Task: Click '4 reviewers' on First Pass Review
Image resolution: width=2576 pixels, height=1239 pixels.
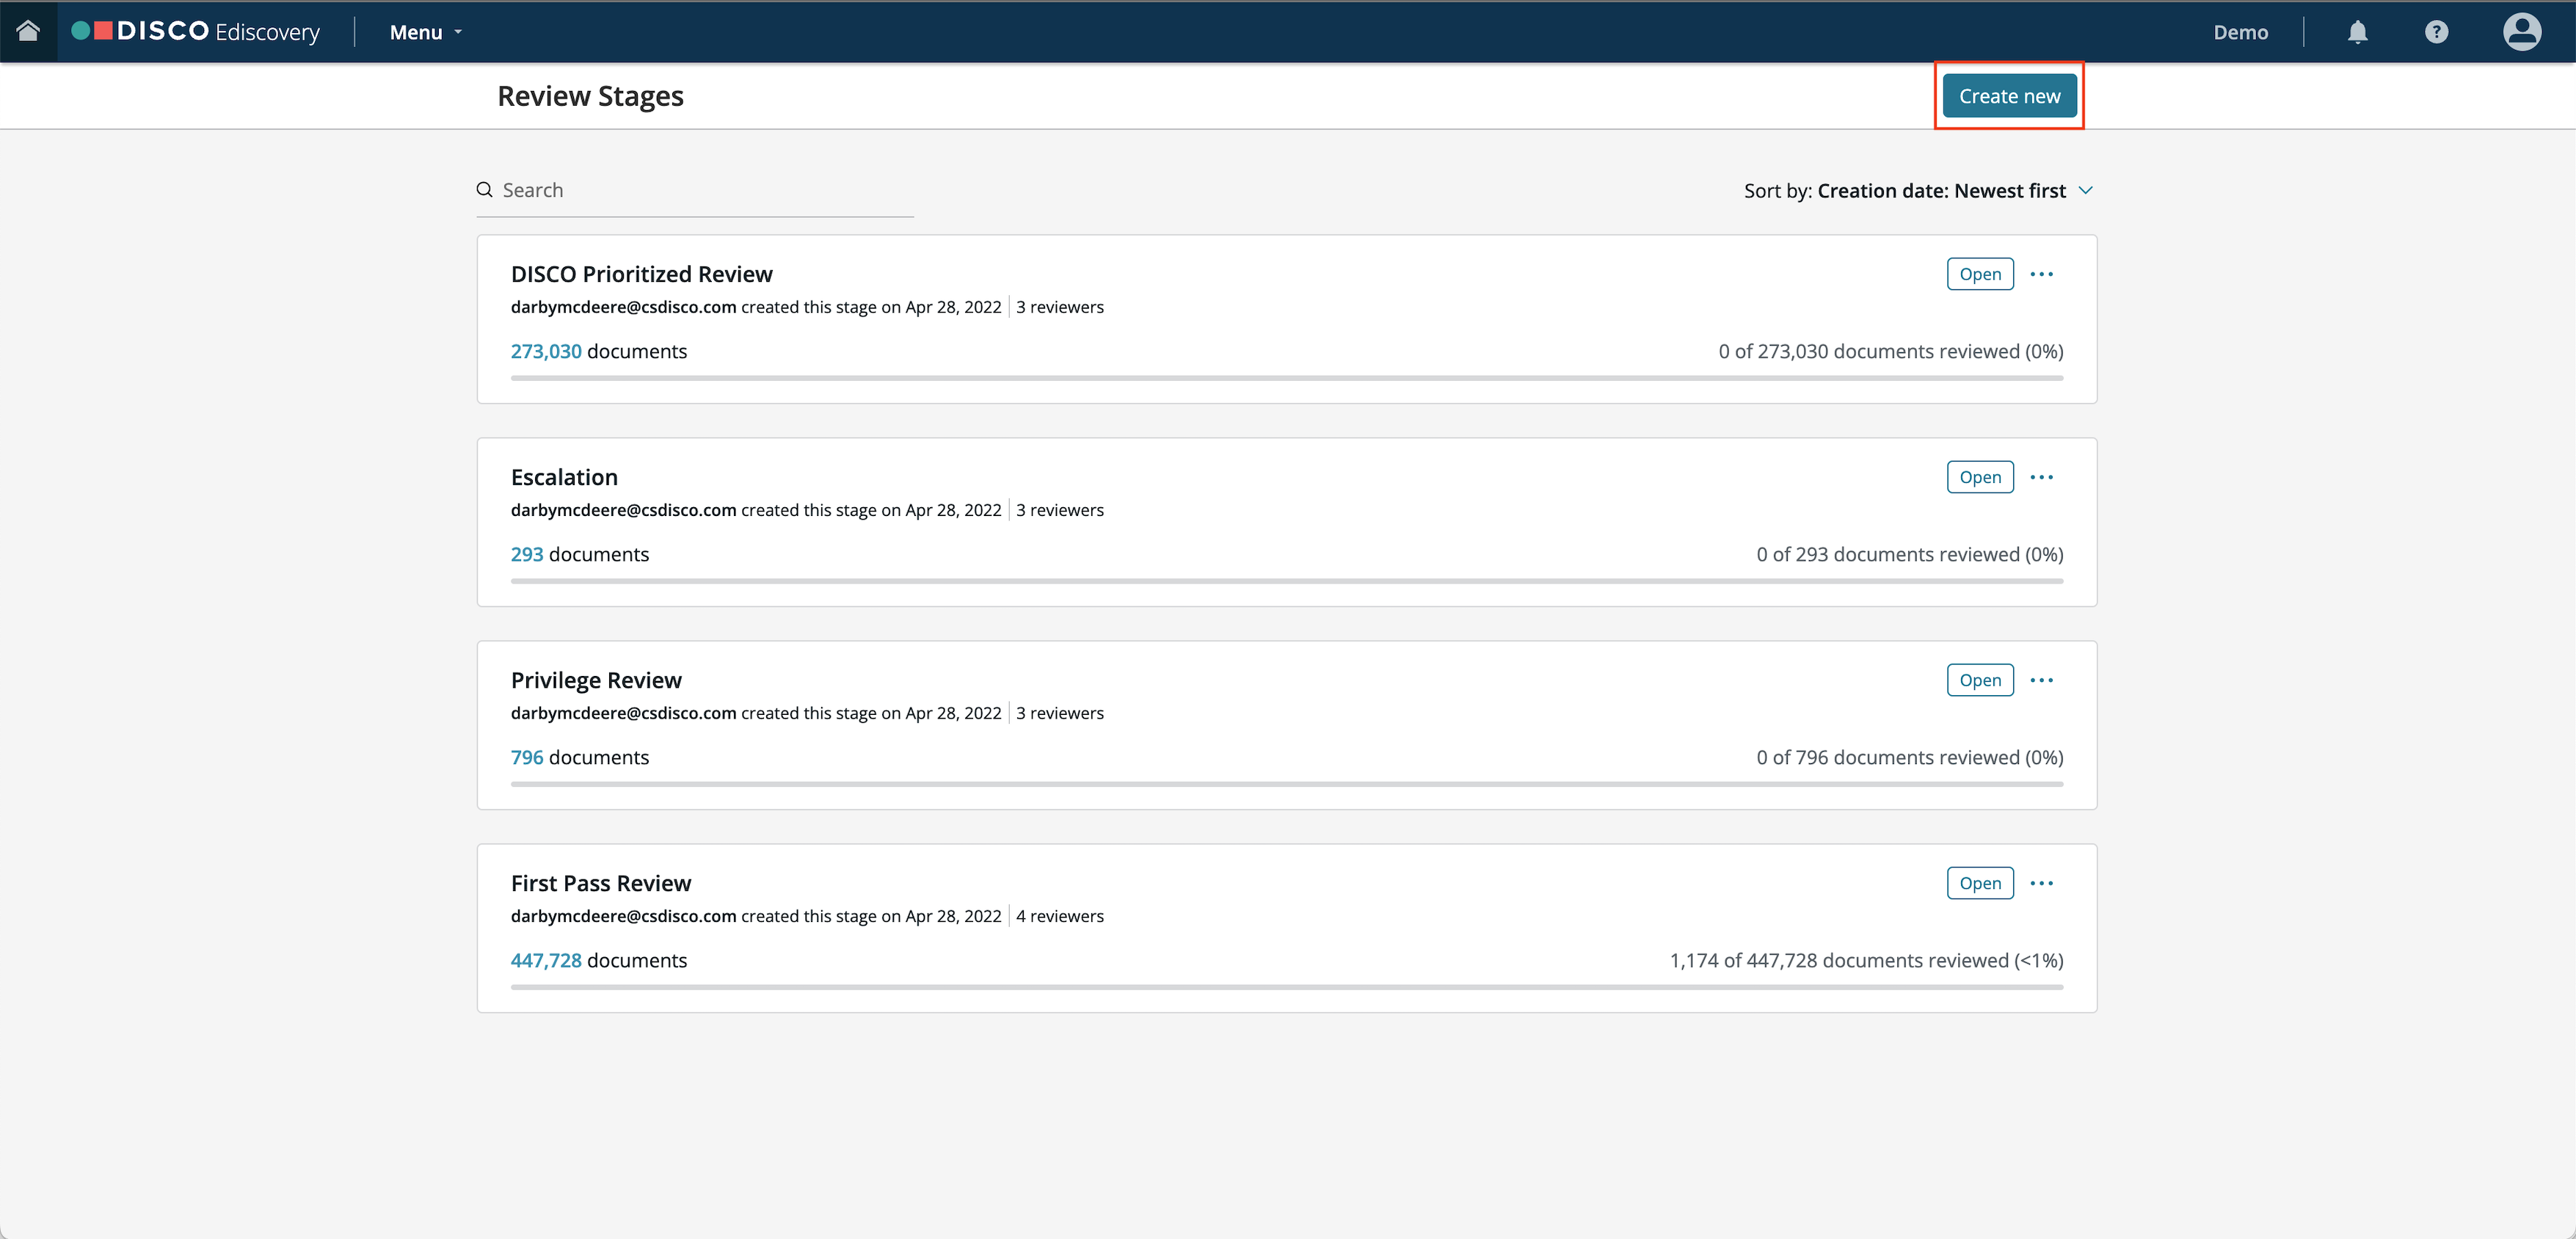Action: 1059,916
